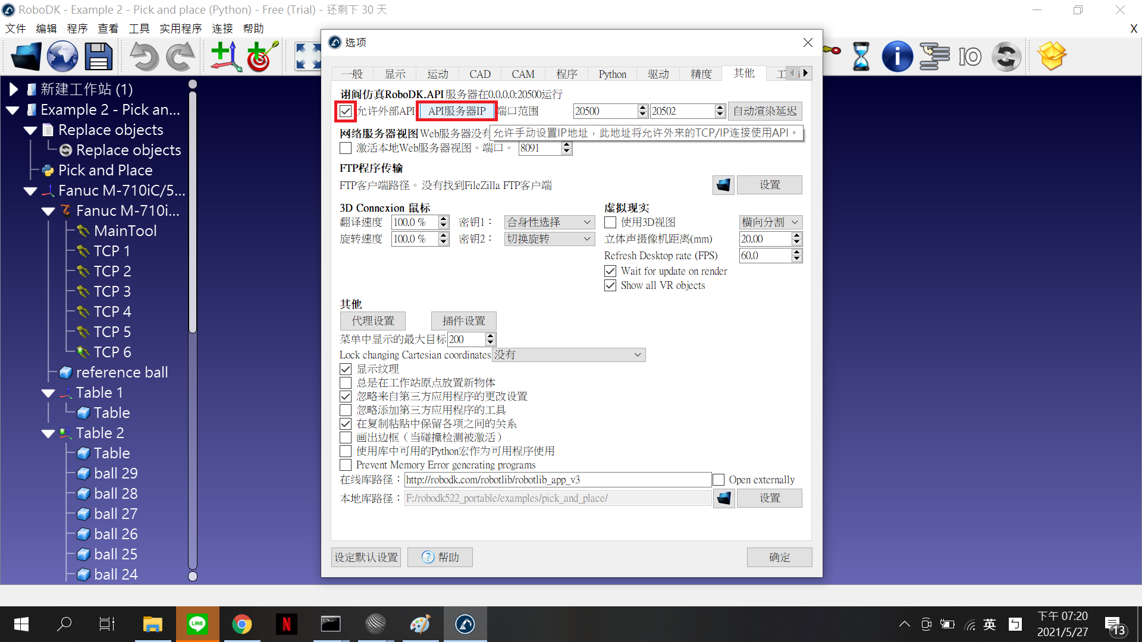Add a reference frame with toolbar icon
1142x642 pixels.
click(x=226, y=57)
